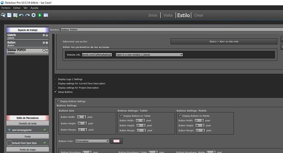Click Buttons Size Button Height stepper

pyautogui.click(x=86, y=123)
